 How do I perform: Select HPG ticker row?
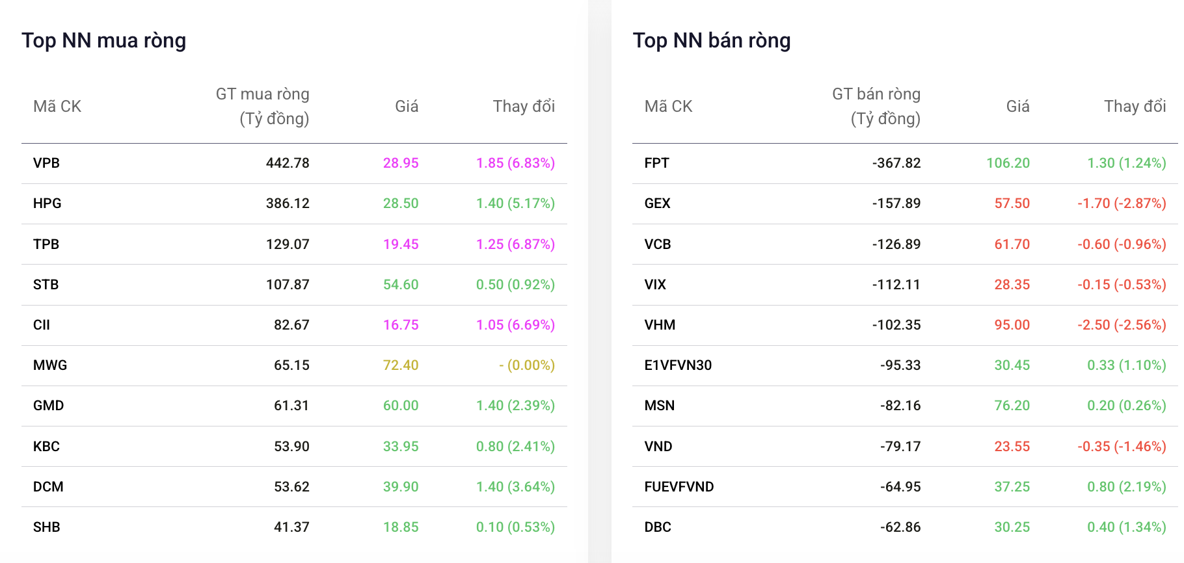click(294, 203)
